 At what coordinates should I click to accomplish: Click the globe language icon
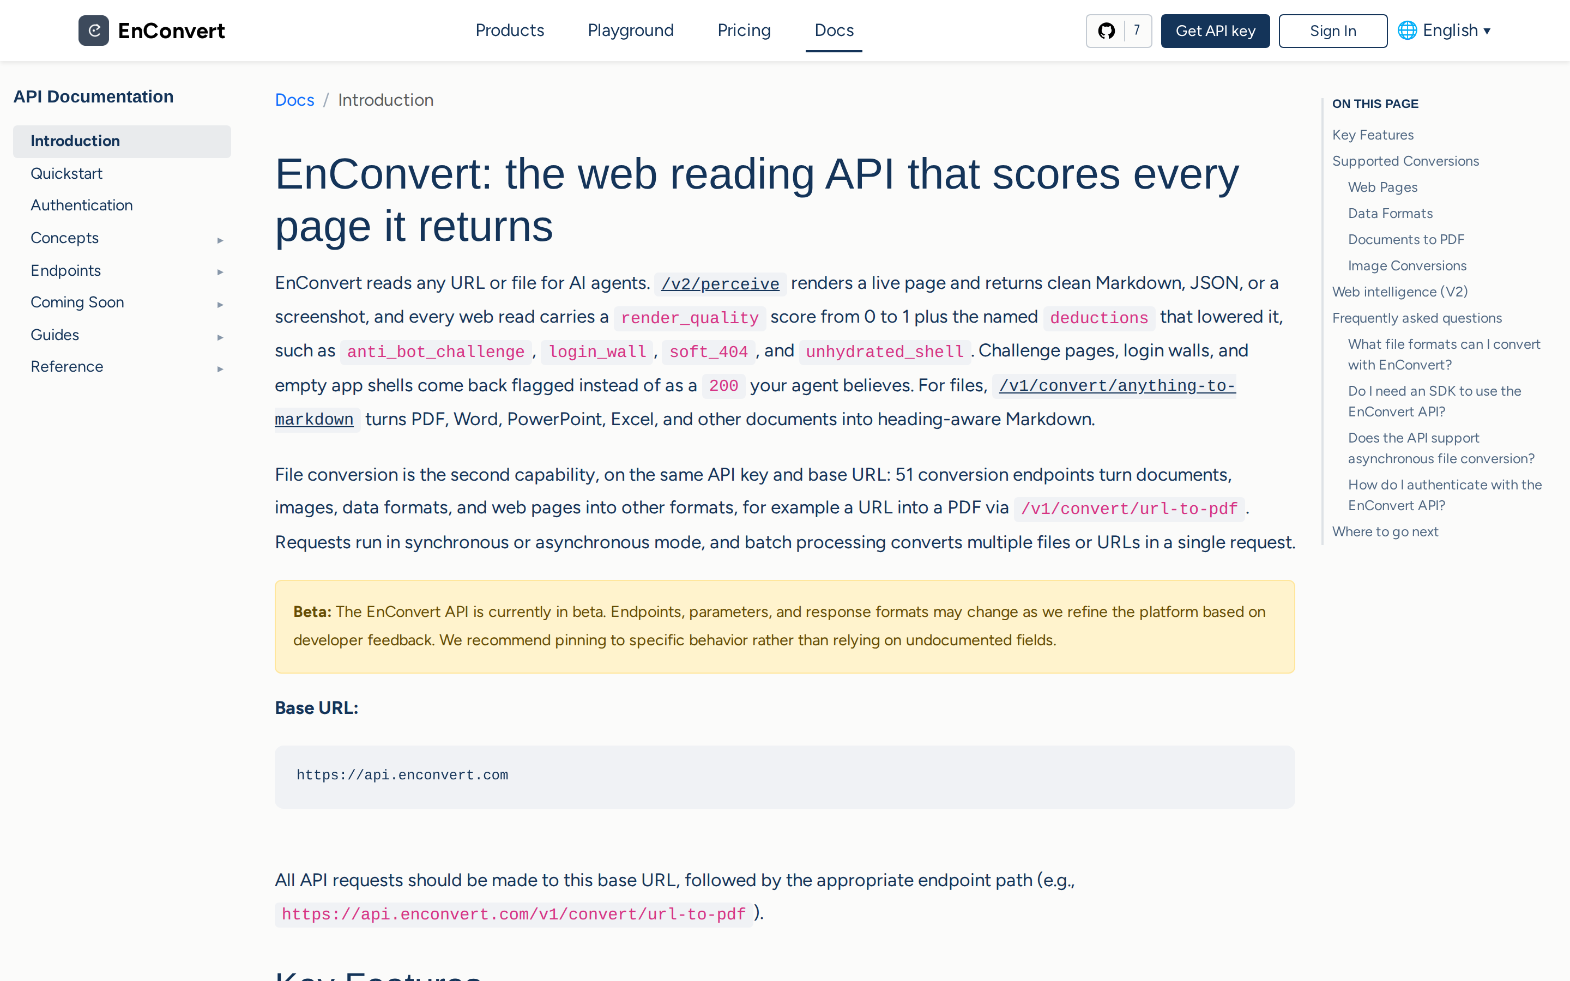coord(1406,31)
